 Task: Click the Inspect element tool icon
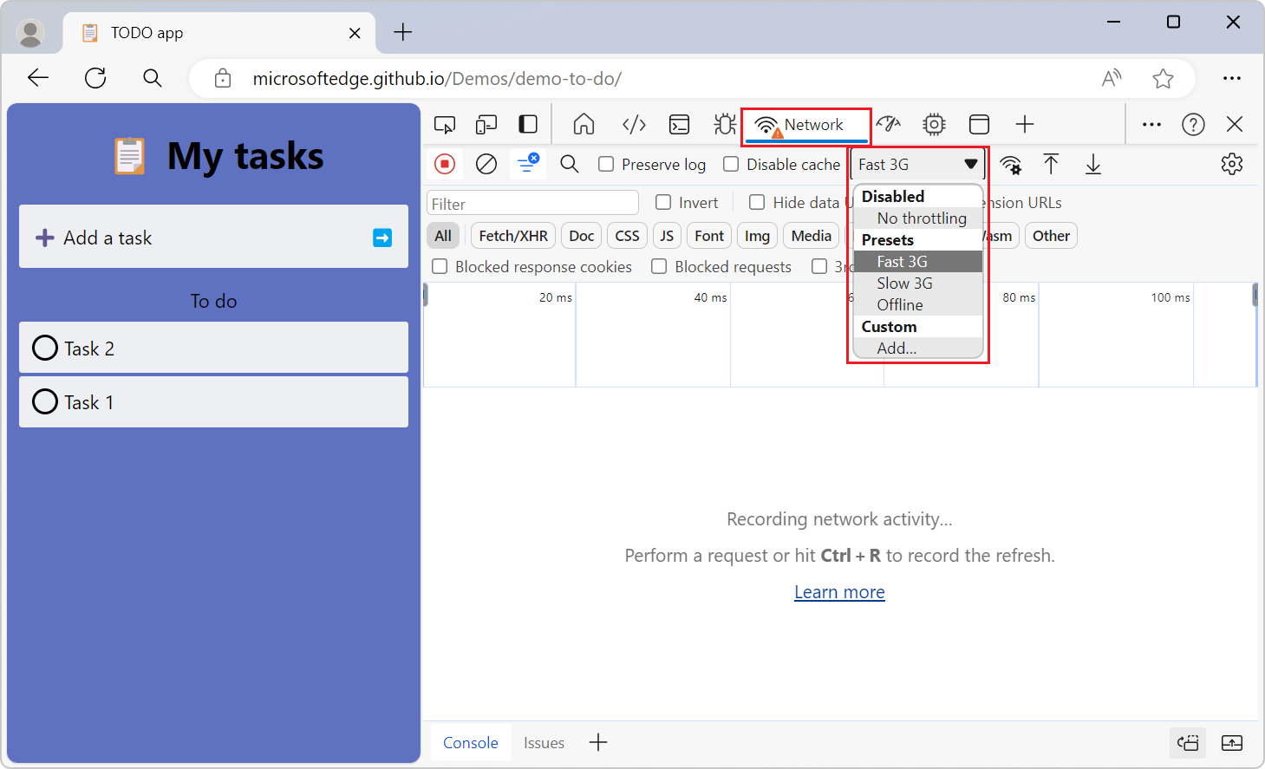[445, 125]
